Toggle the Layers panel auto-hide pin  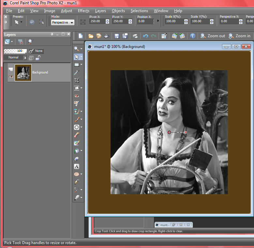(52, 34)
